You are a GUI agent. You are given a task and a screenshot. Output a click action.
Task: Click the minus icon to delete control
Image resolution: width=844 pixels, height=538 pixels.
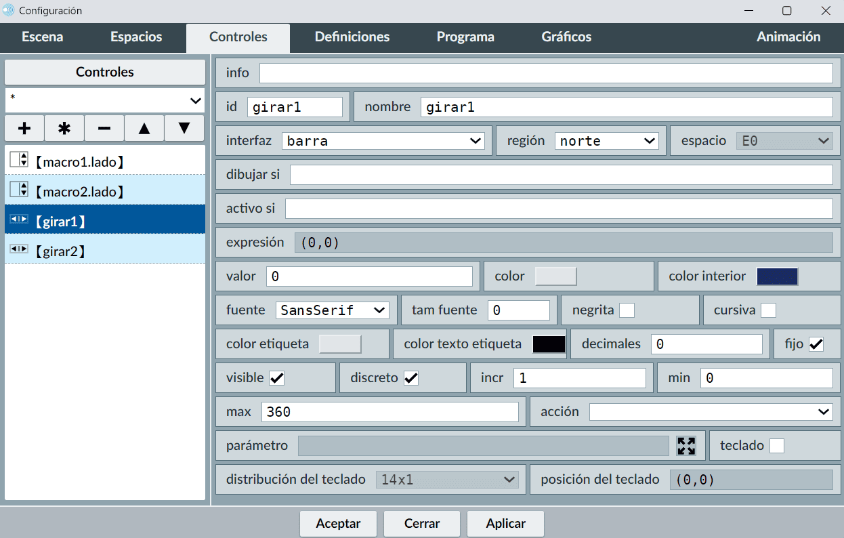click(x=104, y=128)
